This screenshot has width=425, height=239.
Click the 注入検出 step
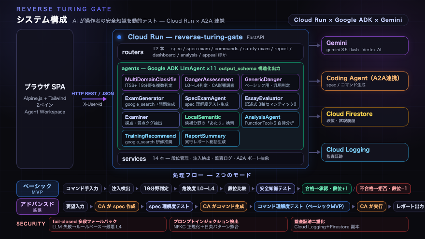click(121, 189)
